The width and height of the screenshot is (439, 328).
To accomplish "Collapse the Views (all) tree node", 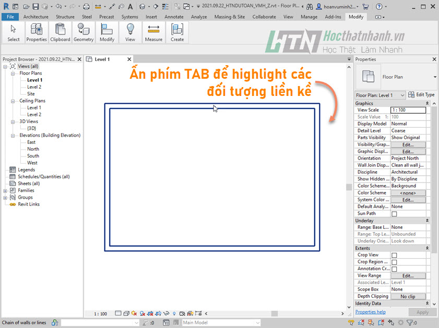I will (5, 67).
